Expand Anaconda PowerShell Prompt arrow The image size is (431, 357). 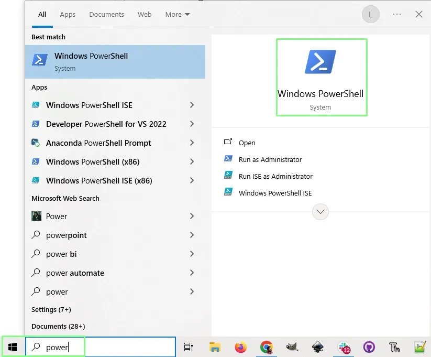pyautogui.click(x=192, y=143)
